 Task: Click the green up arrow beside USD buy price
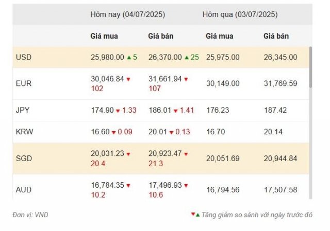(x=129, y=57)
